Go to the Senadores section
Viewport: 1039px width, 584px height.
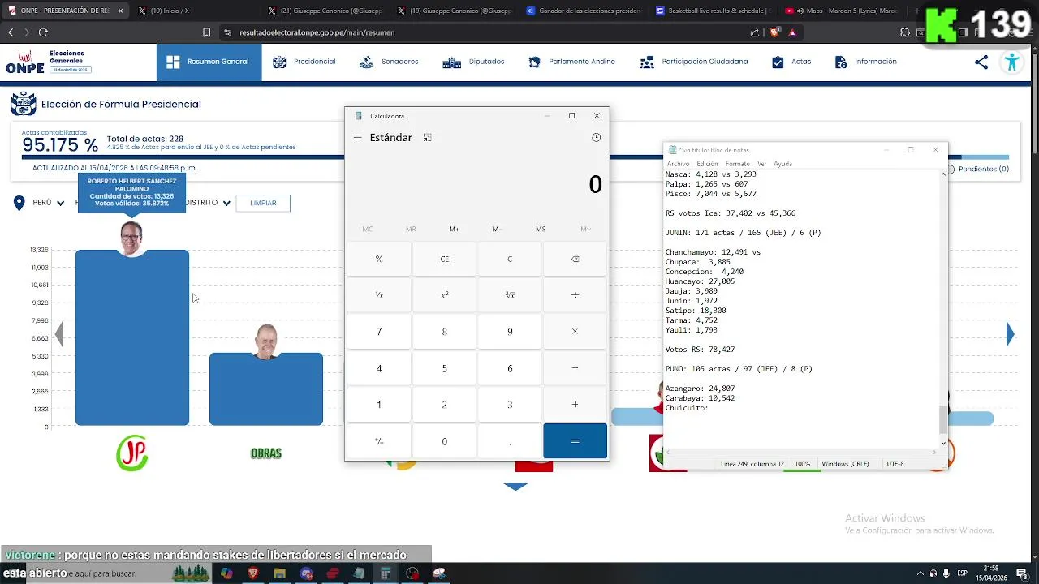(389, 62)
